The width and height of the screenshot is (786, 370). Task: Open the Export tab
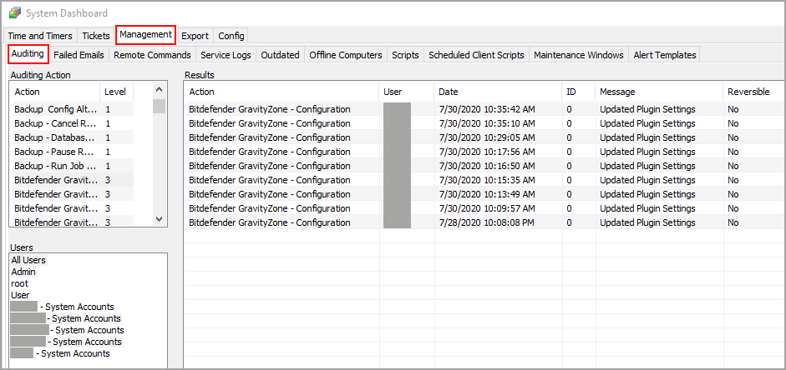195,36
